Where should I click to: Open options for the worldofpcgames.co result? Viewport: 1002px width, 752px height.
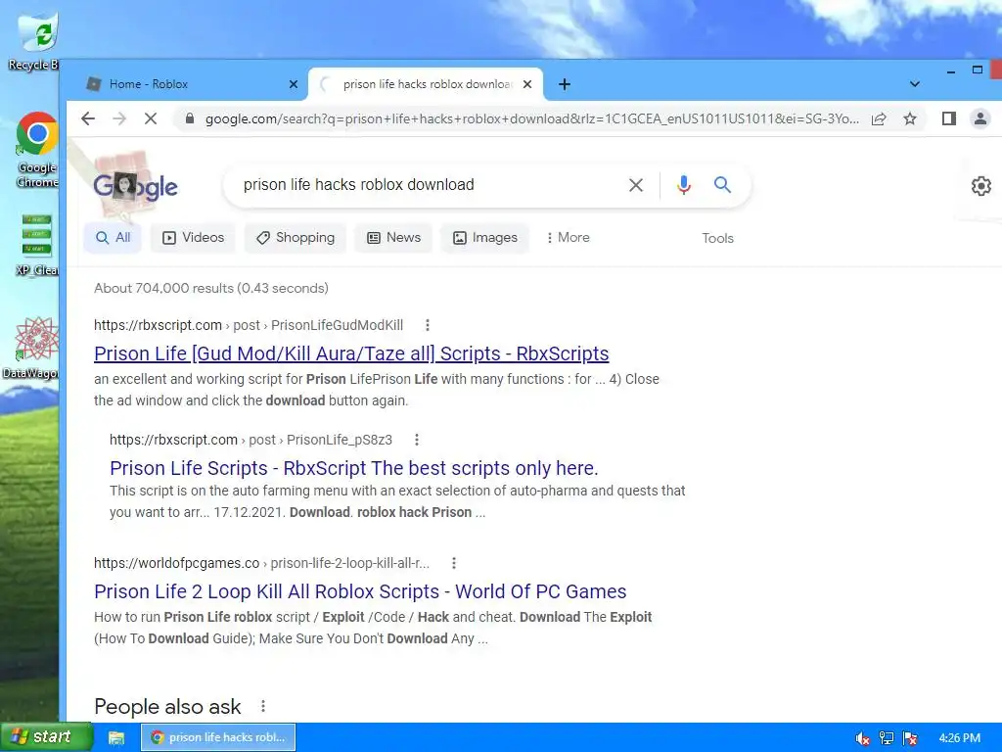[x=454, y=563]
